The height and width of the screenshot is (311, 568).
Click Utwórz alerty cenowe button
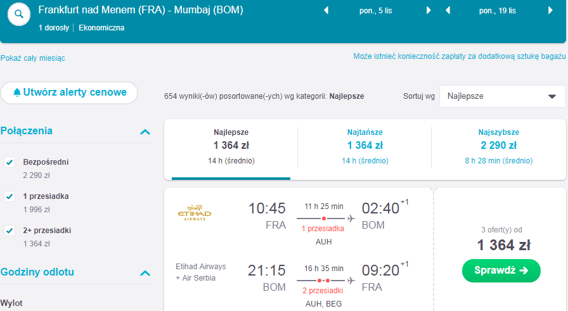click(x=69, y=92)
